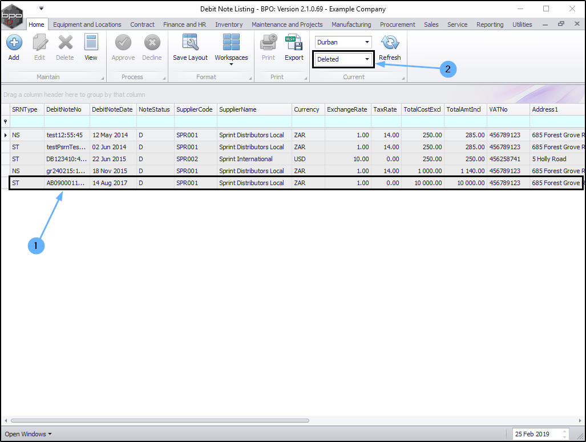Click the SPR002 supplier code cell

click(x=196, y=159)
